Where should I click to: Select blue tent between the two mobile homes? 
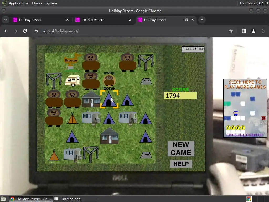[109, 118]
